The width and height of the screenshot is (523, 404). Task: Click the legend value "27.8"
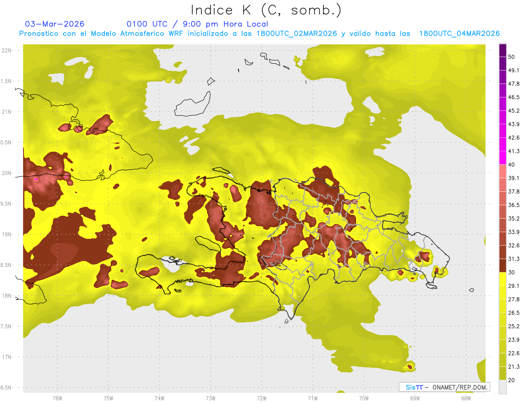pyautogui.click(x=514, y=299)
